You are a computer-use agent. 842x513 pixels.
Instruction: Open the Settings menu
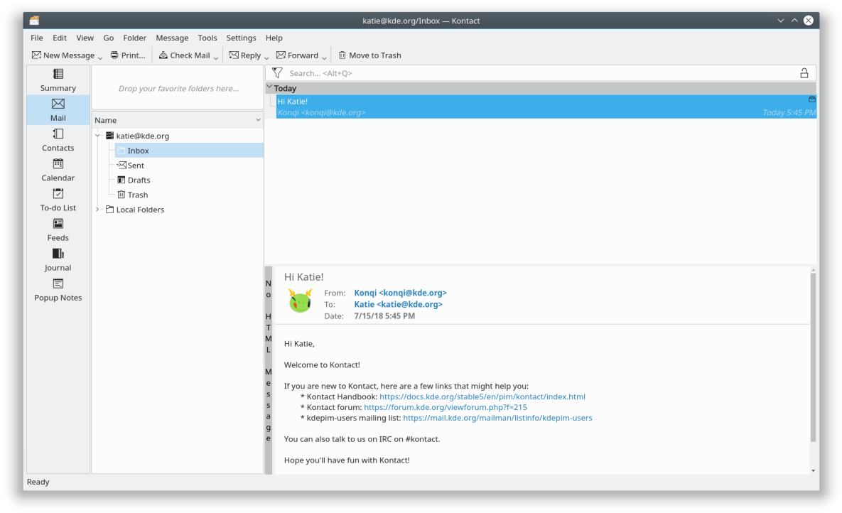[241, 38]
